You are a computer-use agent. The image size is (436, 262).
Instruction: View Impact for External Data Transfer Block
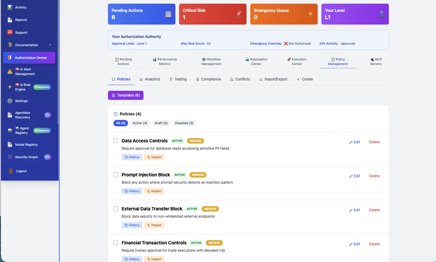154,225
